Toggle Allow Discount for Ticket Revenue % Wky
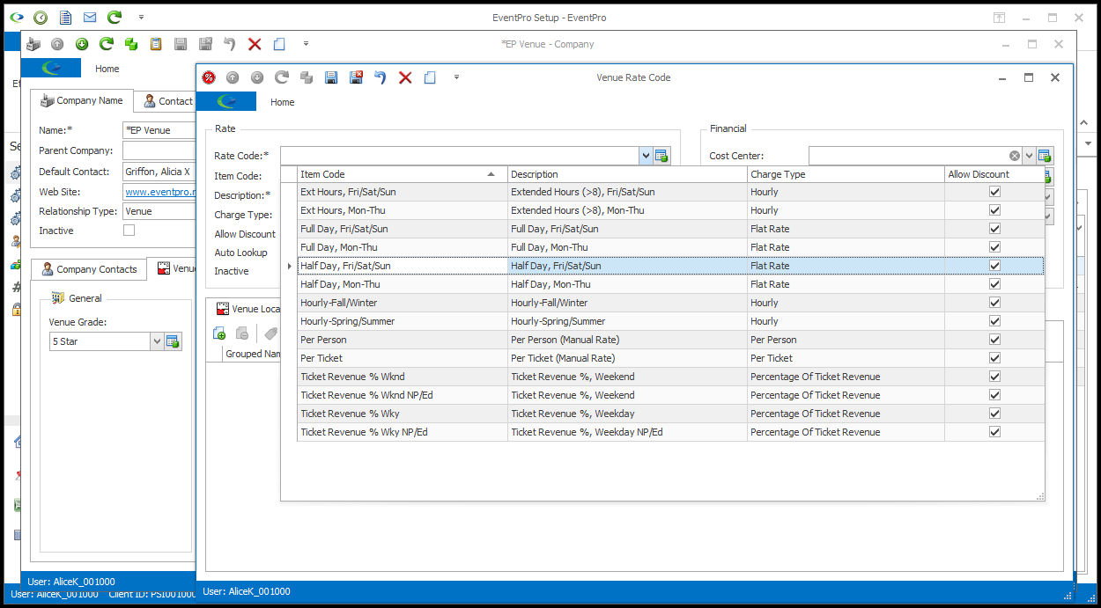 click(994, 414)
